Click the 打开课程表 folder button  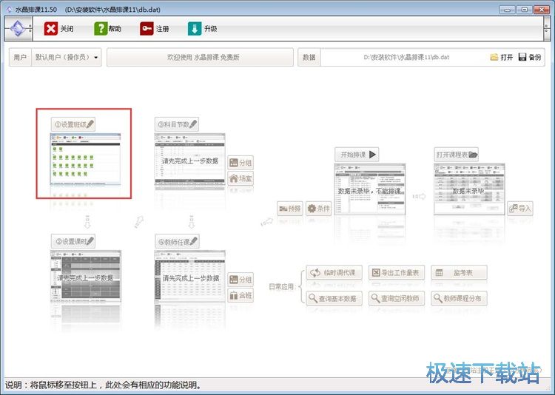coord(457,155)
